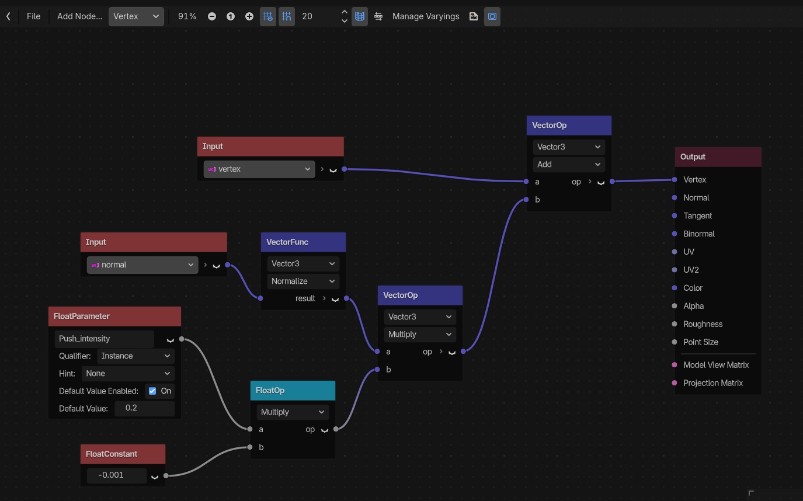Reset zoom to 100% icon

231,16
